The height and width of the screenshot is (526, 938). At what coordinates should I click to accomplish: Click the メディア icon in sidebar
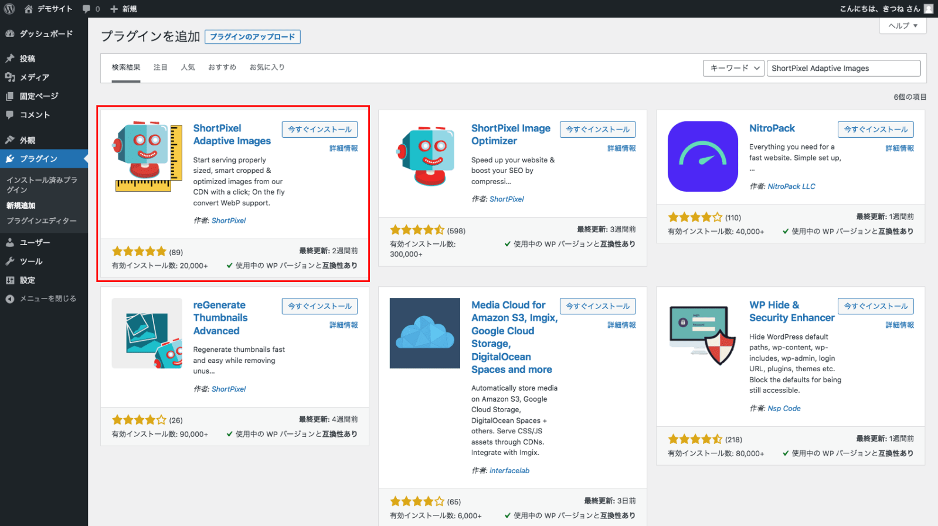pyautogui.click(x=10, y=77)
